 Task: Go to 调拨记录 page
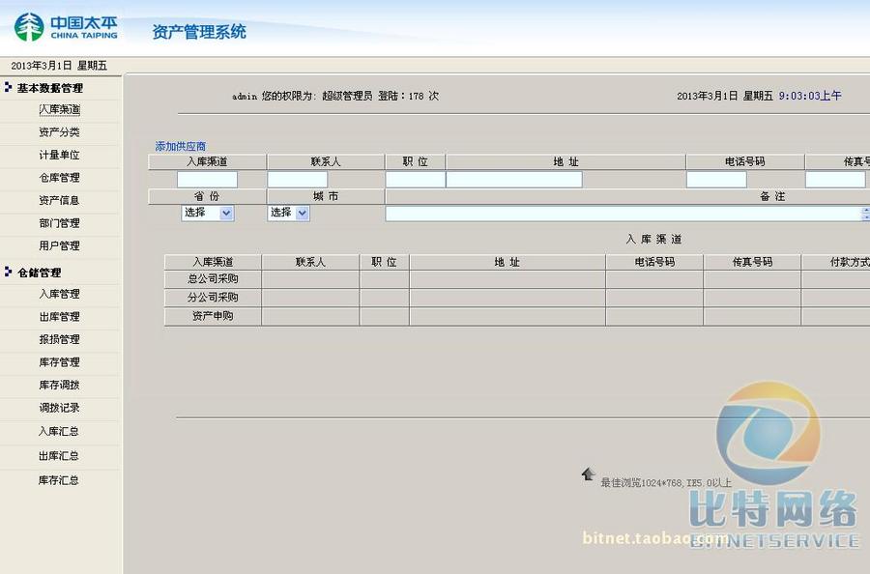[x=59, y=408]
